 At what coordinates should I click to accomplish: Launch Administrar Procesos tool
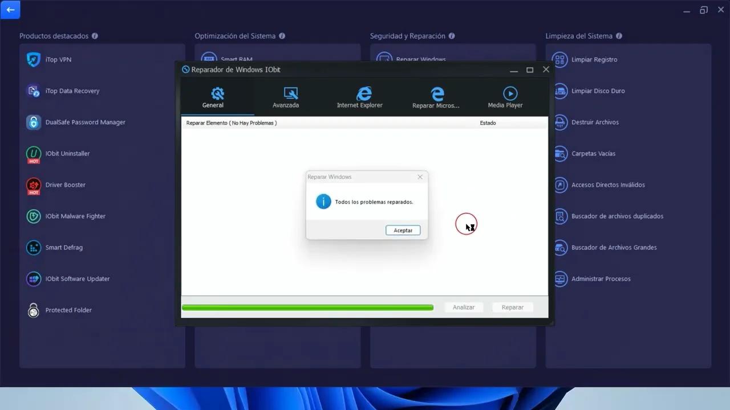click(601, 278)
